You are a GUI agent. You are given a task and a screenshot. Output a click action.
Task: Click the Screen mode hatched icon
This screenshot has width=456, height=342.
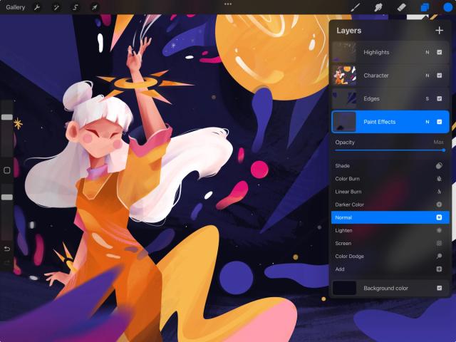click(439, 244)
